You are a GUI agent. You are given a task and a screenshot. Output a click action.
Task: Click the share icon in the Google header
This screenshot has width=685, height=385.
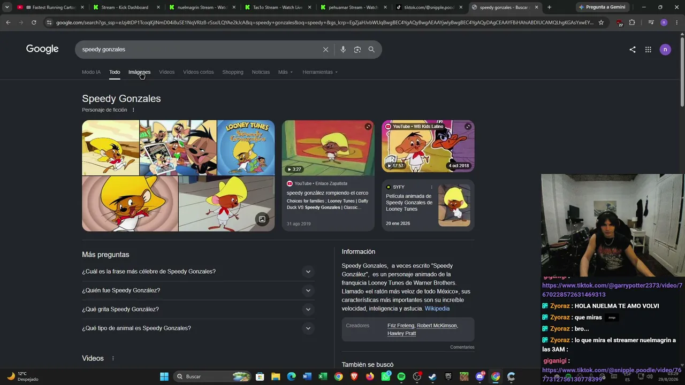(x=633, y=49)
